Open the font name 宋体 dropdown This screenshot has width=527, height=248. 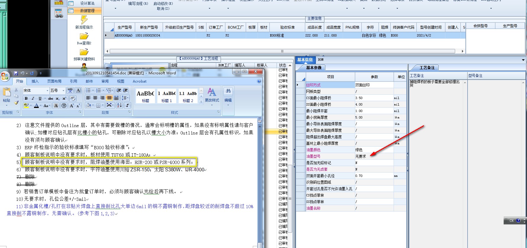click(47, 91)
